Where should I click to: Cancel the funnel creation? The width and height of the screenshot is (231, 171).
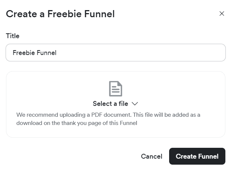(151, 156)
